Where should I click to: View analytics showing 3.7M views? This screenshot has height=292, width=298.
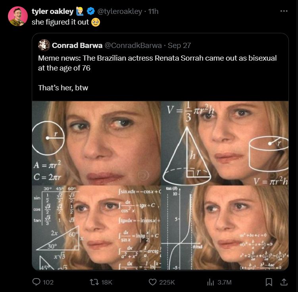point(211,282)
